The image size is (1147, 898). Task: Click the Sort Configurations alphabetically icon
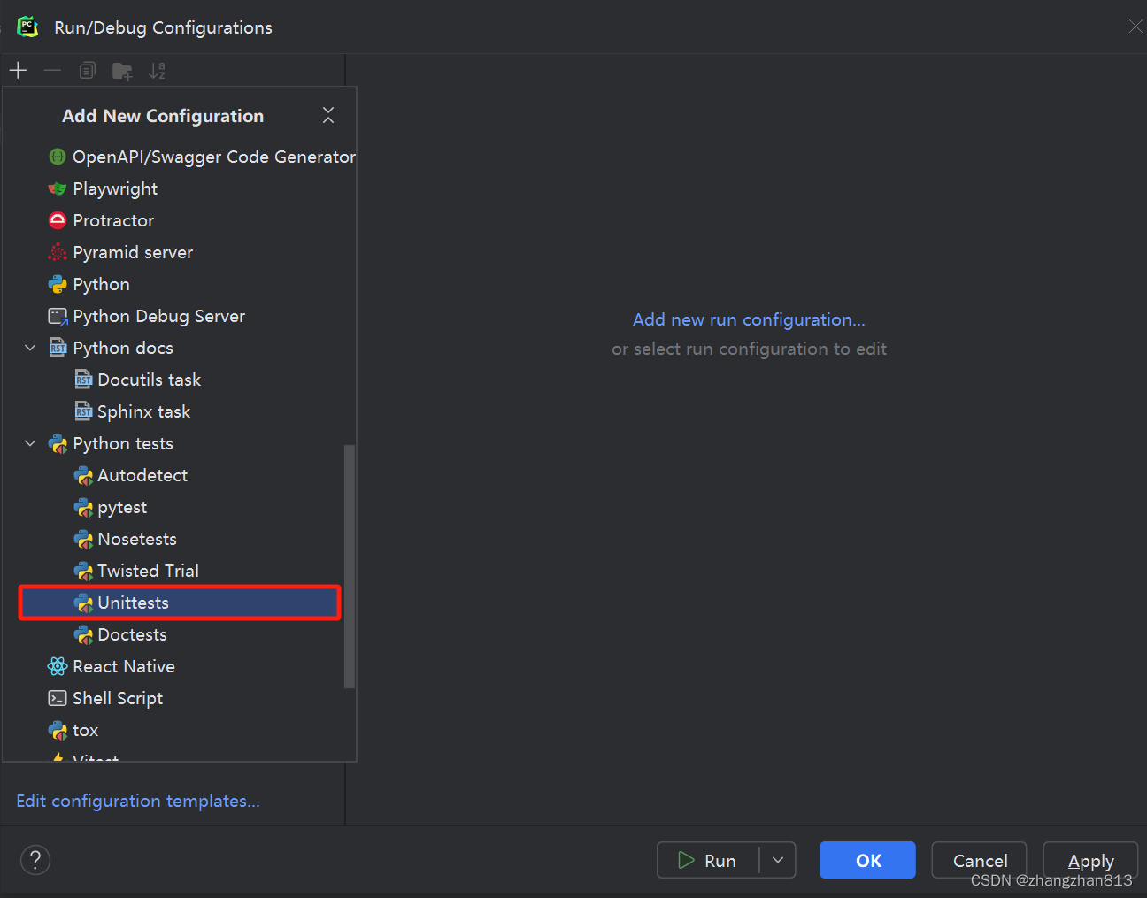[157, 70]
